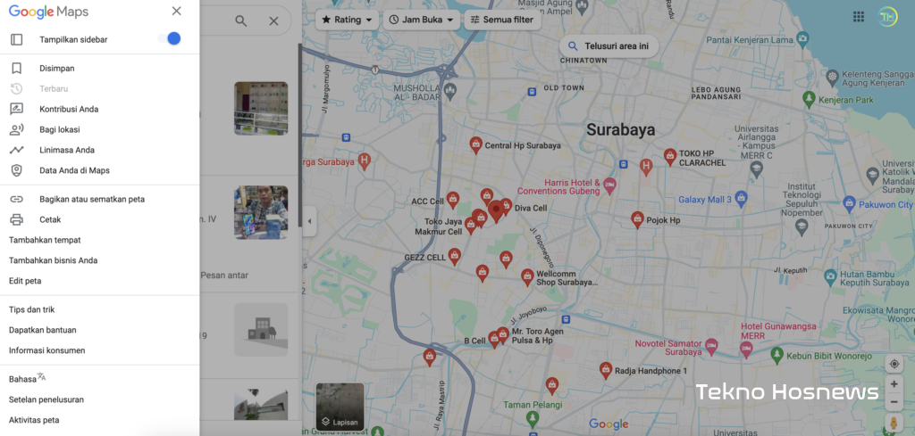Toggle the Tampilkan sidebar switch

170,38
